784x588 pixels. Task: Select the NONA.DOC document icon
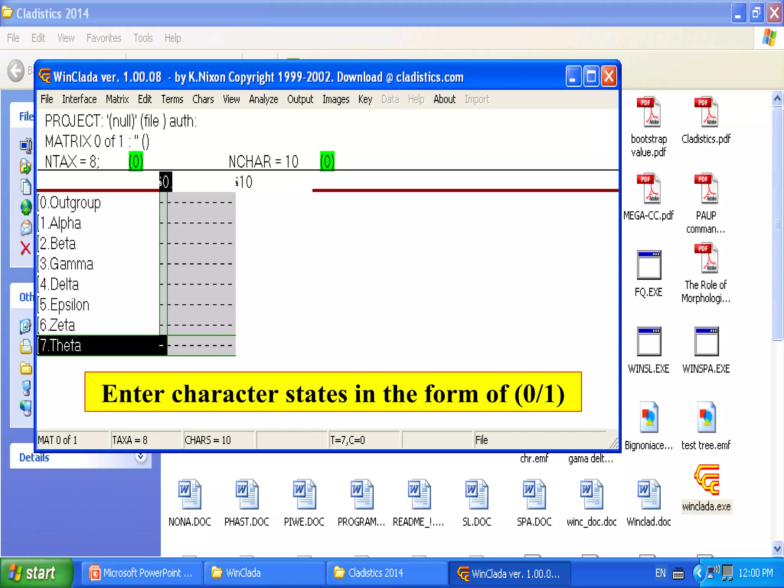190,494
